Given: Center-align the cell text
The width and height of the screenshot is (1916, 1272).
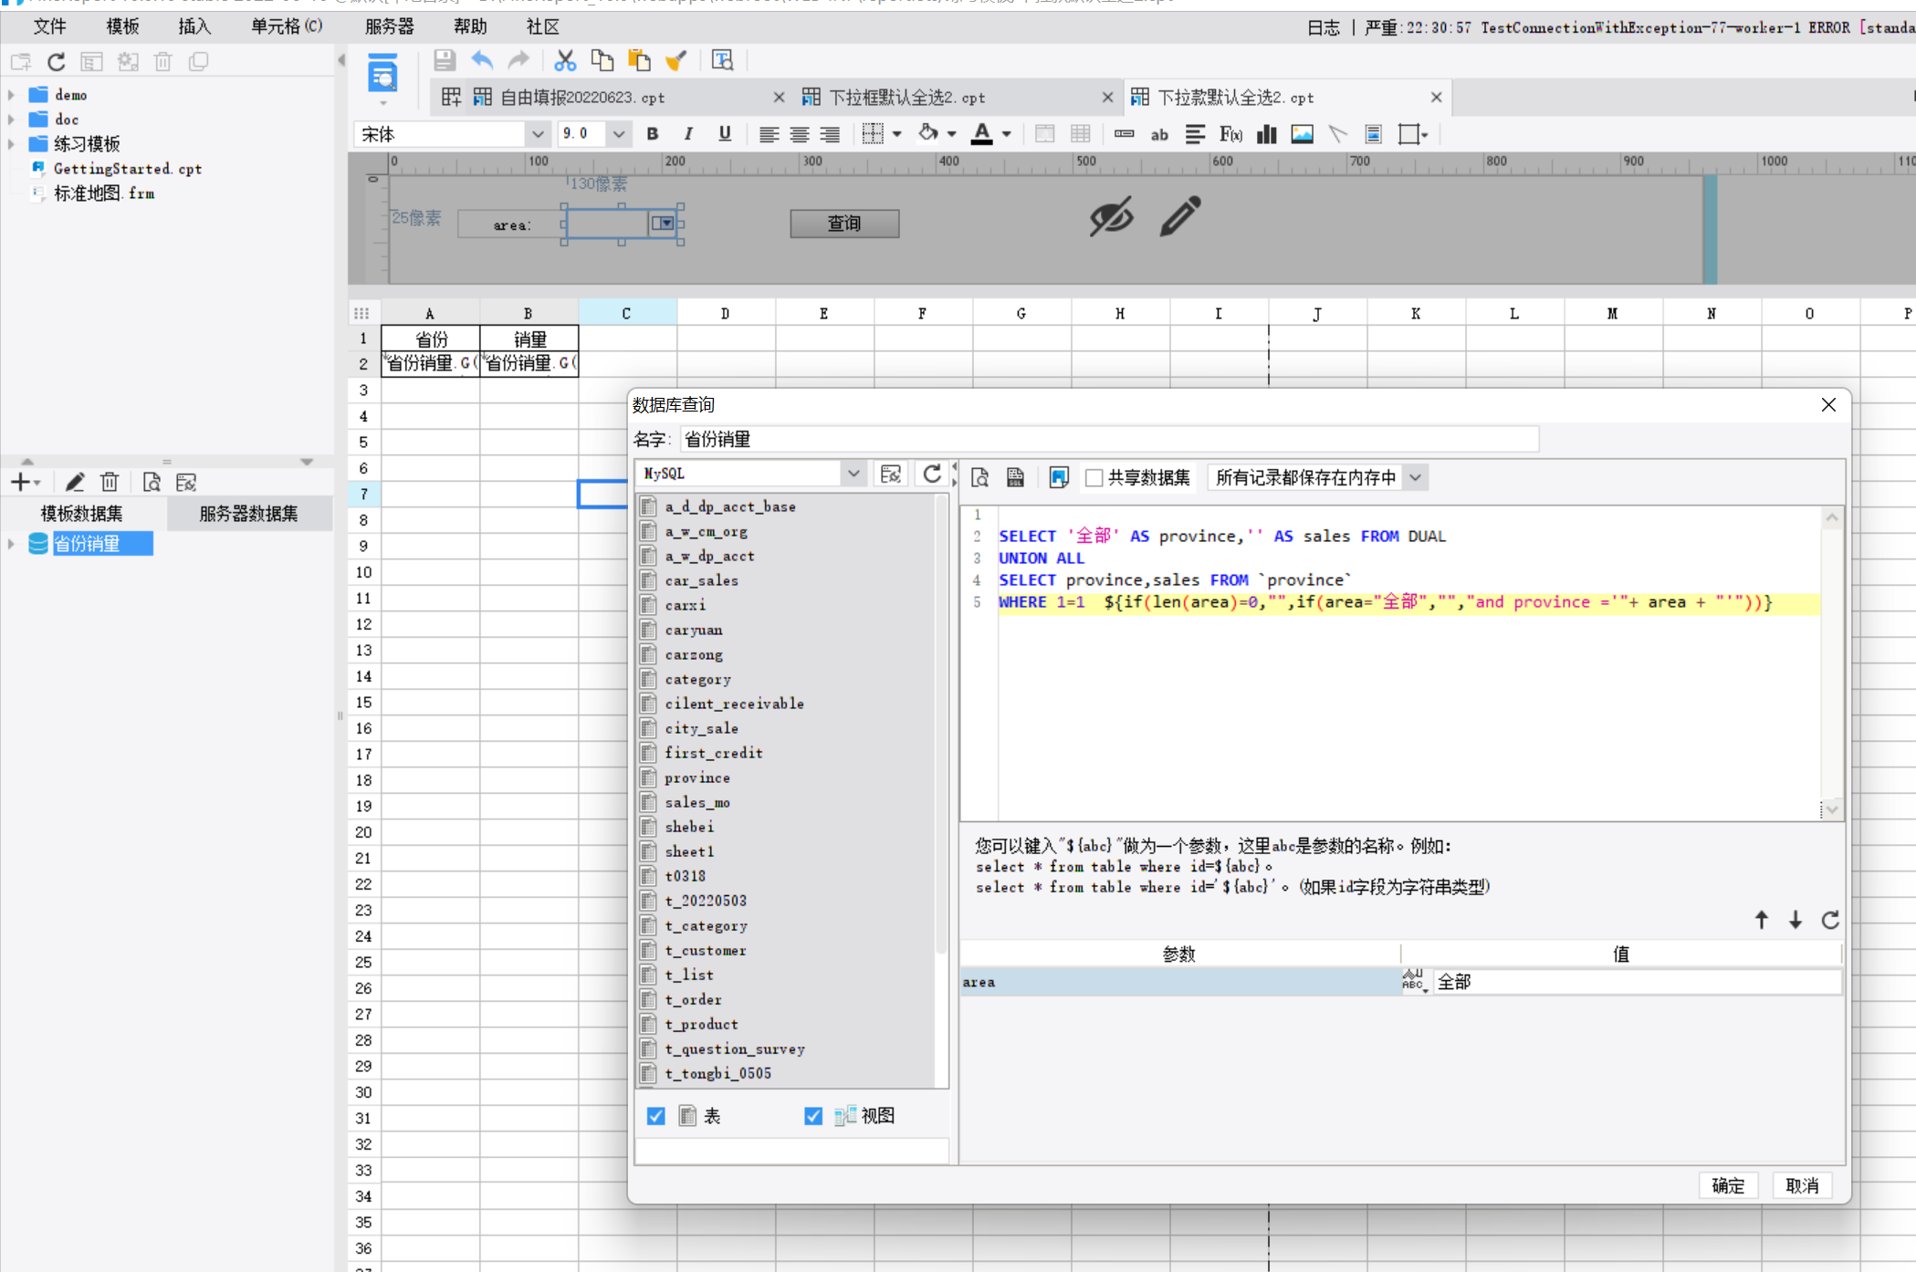Looking at the screenshot, I should pos(799,134).
